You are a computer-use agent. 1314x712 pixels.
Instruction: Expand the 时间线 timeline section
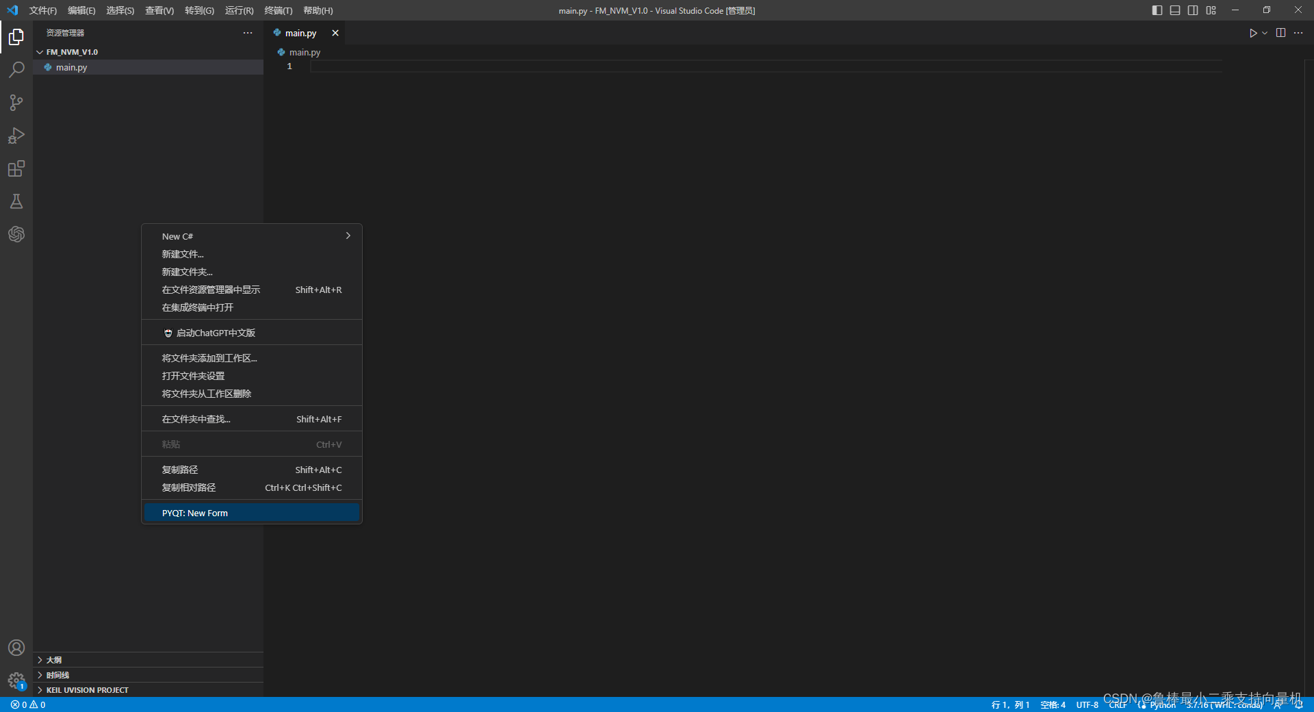pos(148,675)
